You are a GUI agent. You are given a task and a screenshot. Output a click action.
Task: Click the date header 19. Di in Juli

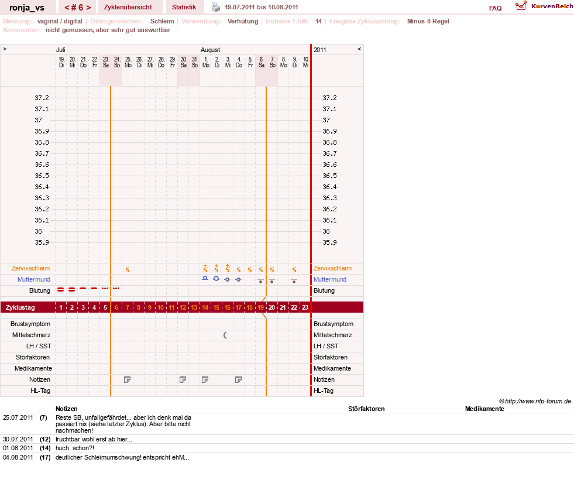tap(61, 62)
